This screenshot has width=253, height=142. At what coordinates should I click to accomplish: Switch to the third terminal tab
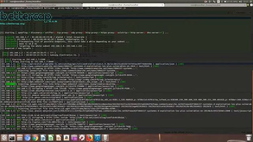[x=206, y=5]
